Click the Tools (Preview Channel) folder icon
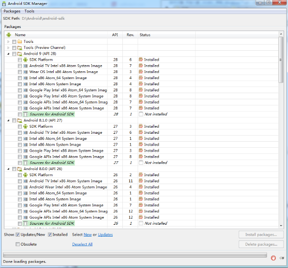Viewport: 288px width, 268px height. coord(20,48)
